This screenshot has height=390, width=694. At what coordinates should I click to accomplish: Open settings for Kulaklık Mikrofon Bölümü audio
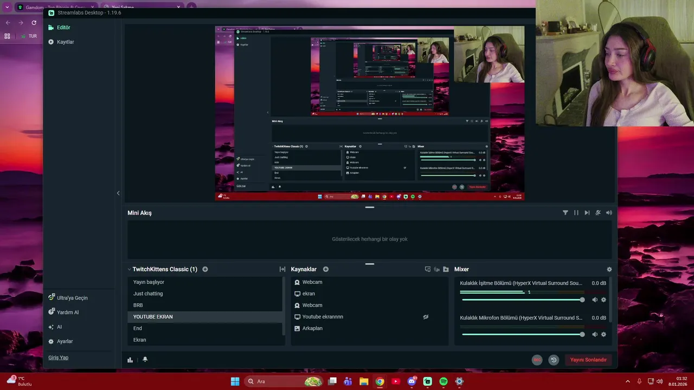click(x=603, y=335)
